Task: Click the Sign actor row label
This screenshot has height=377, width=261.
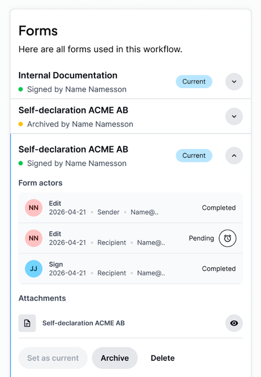Action: 56,264
